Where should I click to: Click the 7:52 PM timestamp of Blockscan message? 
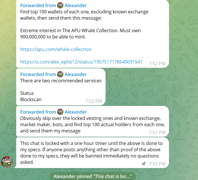coord(94,101)
